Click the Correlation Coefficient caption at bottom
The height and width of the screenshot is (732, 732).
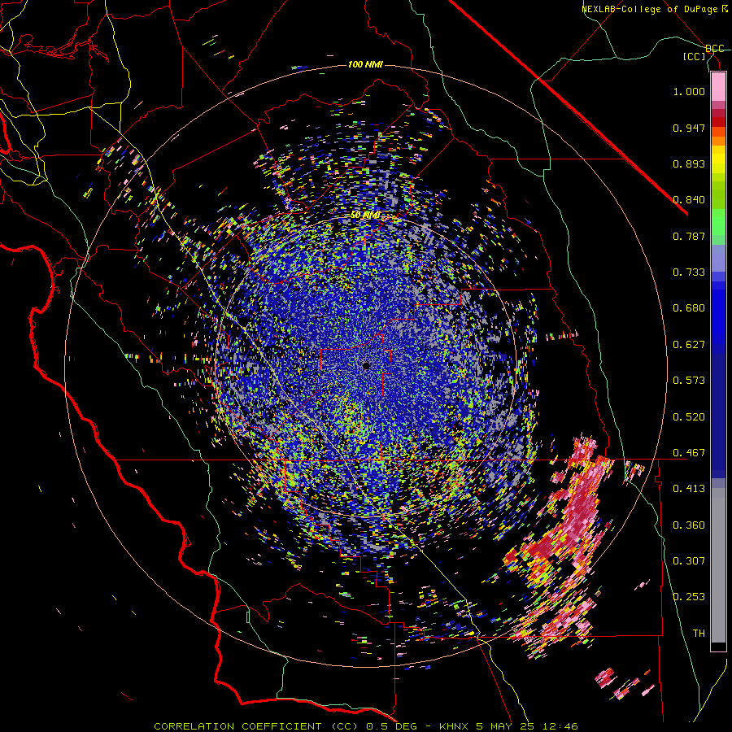(366, 726)
